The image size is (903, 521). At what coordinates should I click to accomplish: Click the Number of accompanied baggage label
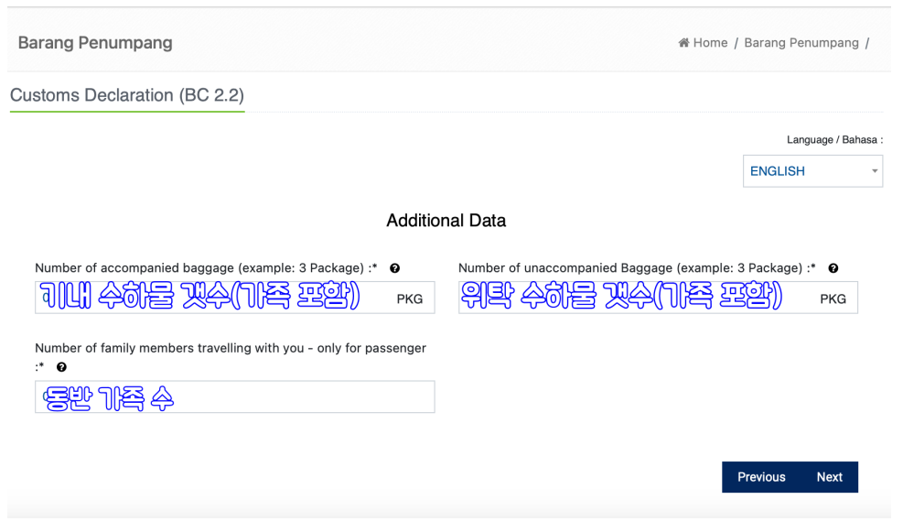pos(206,268)
